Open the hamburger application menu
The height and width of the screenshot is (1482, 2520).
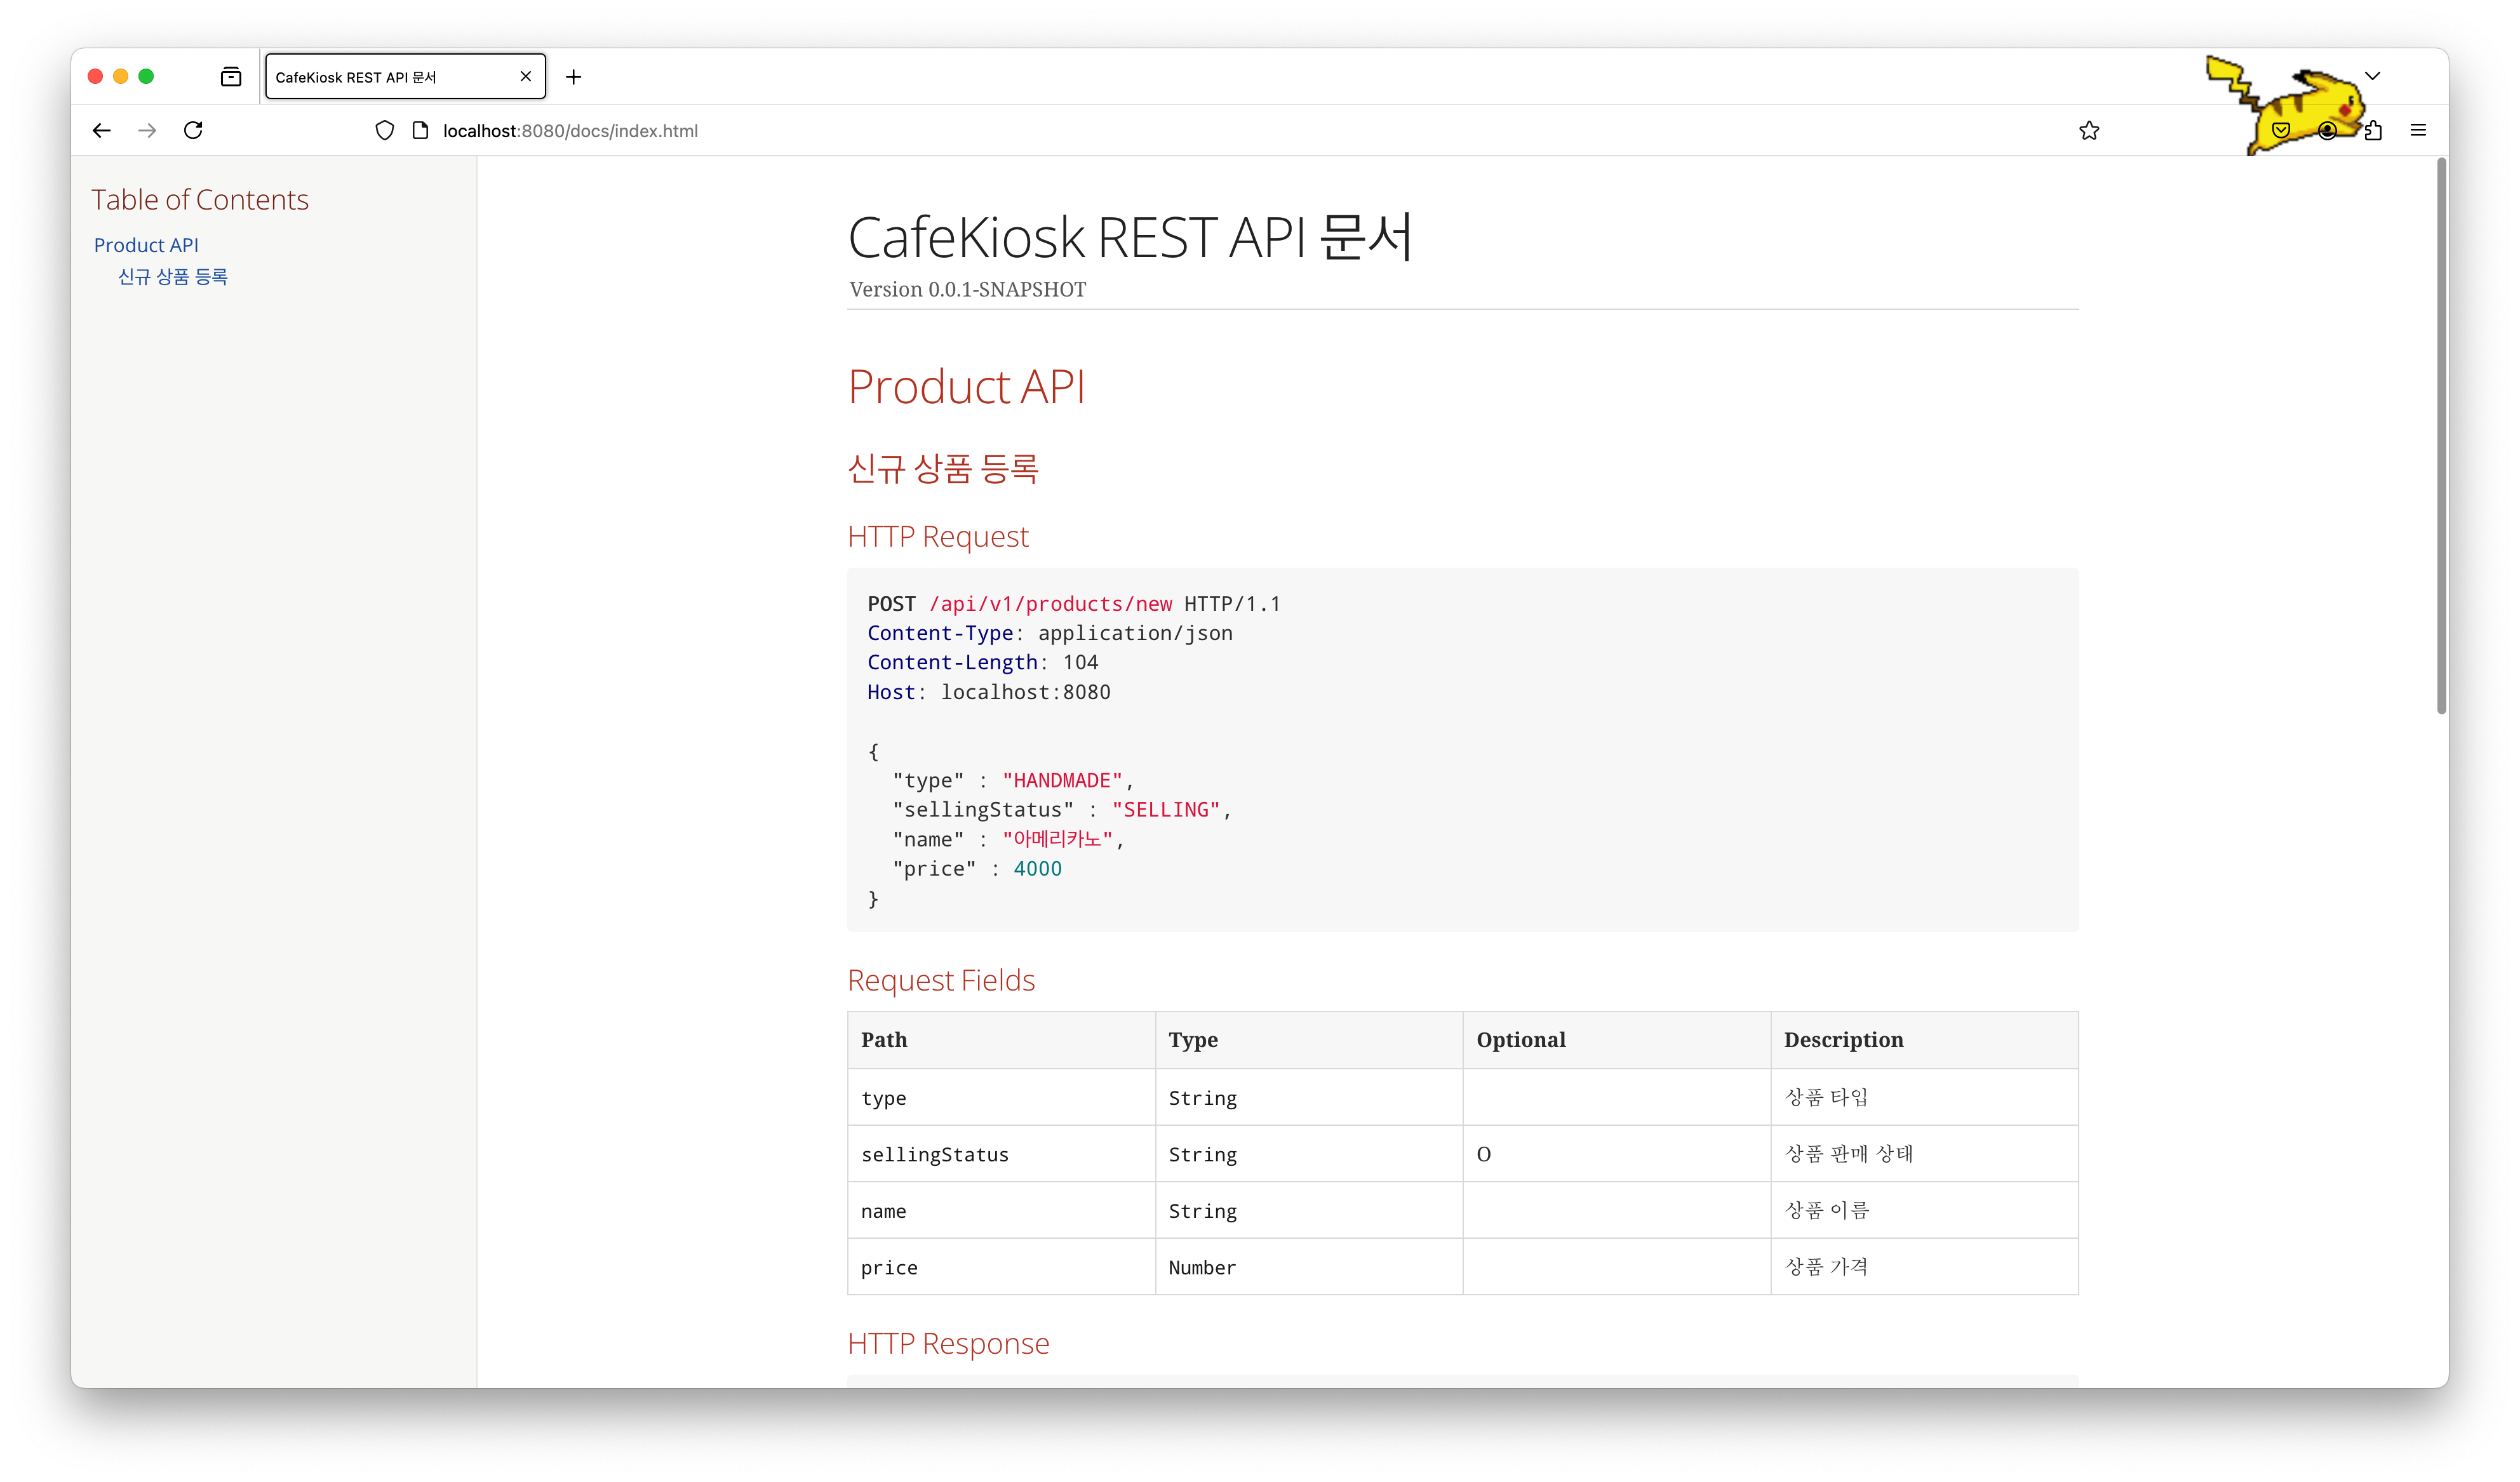2418,131
